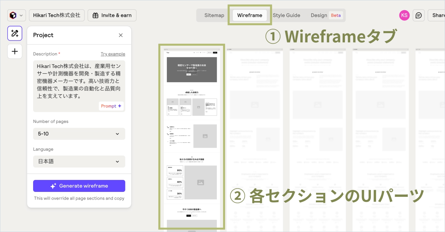
Task: Click the gift icon in Invite & earn
Action: coord(95,15)
